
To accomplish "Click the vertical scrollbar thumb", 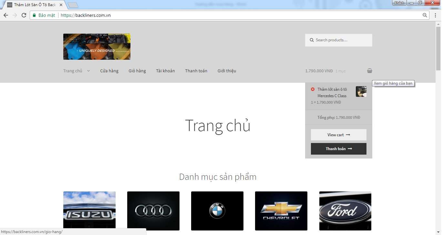I will 438,49.
